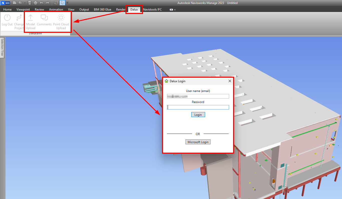
Task: Focus the Password input field
Action: pyautogui.click(x=198, y=107)
